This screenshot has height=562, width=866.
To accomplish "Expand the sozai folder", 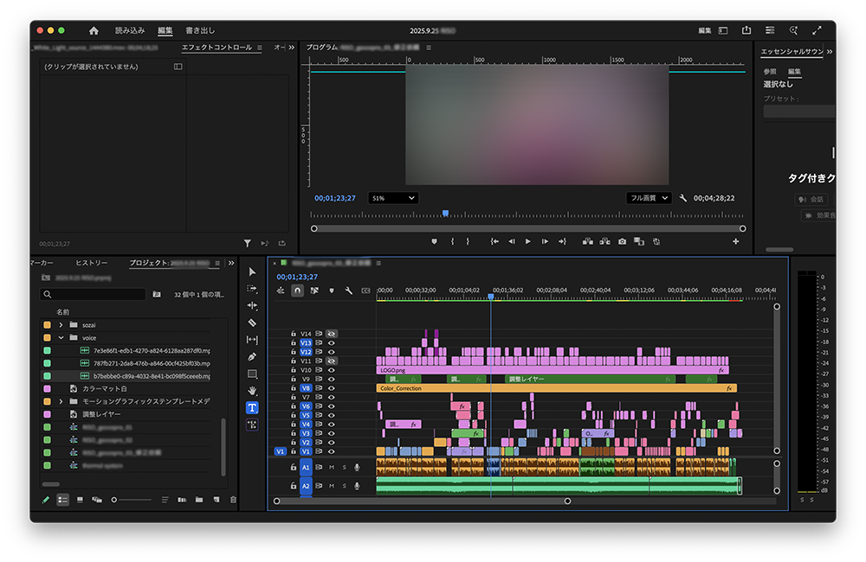I will [x=61, y=324].
